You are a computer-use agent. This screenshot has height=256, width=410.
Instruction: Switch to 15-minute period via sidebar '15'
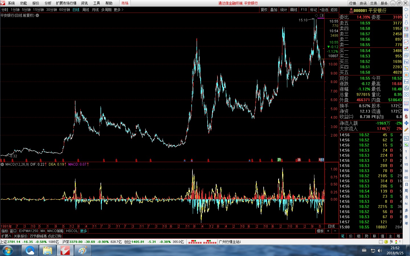coord(406,164)
